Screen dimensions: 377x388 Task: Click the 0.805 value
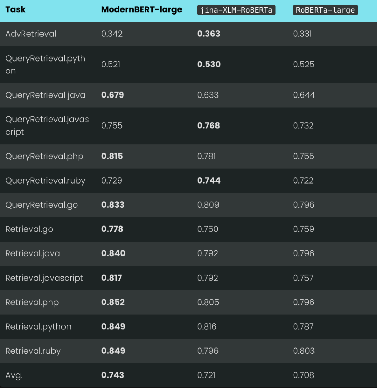click(208, 302)
